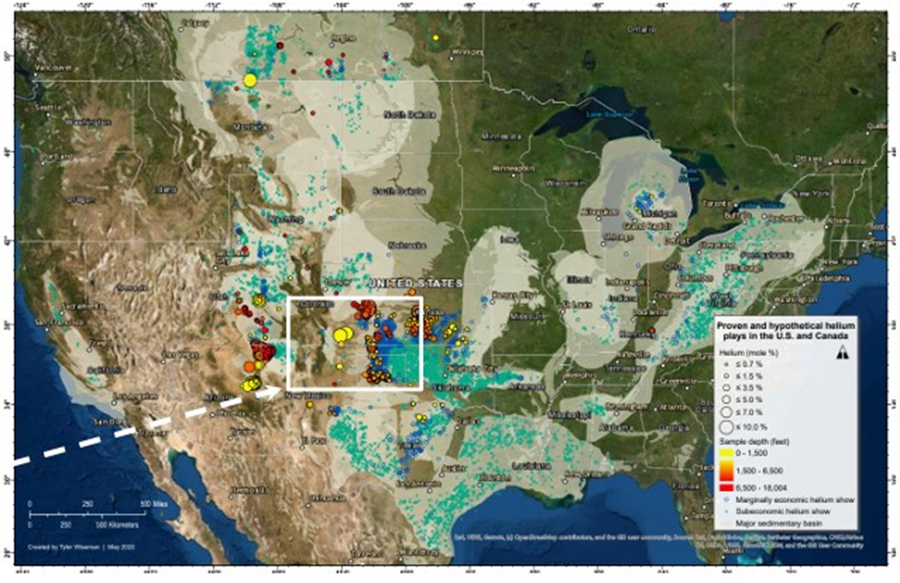
Task: Click the large yellow circle inside white rectangle
Action: [x=340, y=335]
